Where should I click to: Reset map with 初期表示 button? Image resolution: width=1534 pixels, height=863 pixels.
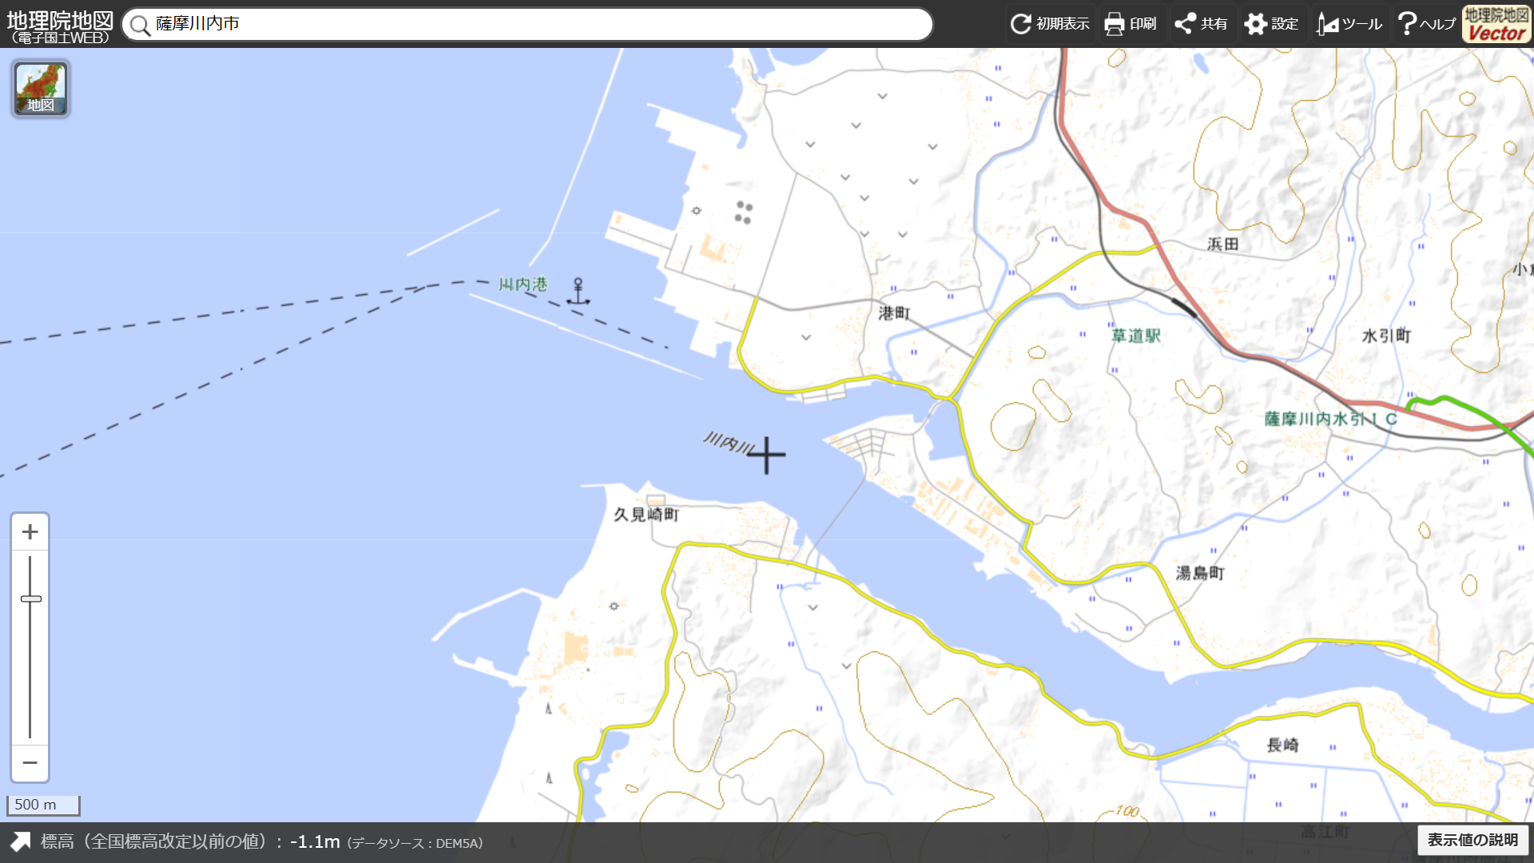coord(1050,24)
